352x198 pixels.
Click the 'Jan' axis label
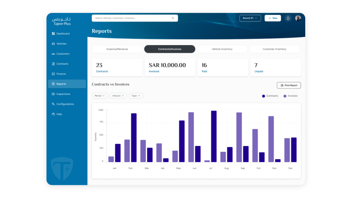pyautogui.click(x=114, y=168)
